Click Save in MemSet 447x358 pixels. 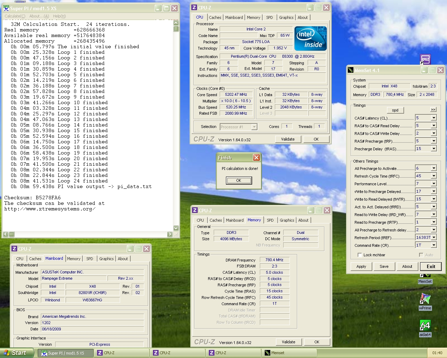[x=384, y=266]
